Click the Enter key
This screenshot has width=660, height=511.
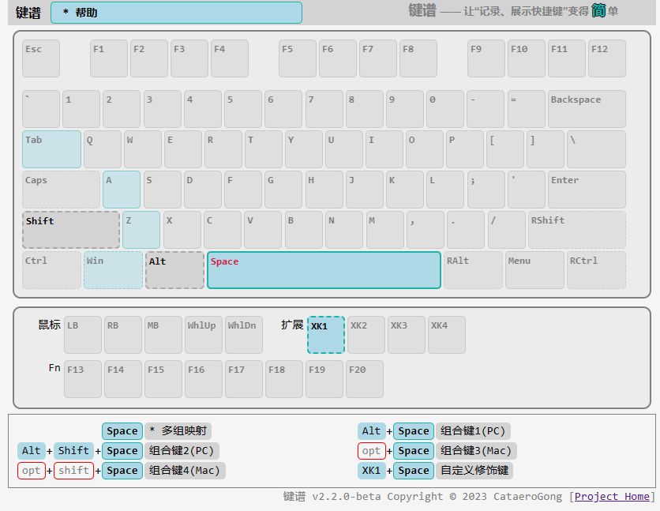(x=587, y=190)
